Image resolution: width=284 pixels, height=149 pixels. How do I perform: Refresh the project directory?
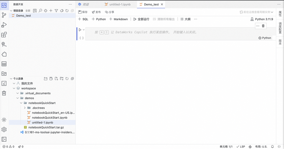[67, 11]
